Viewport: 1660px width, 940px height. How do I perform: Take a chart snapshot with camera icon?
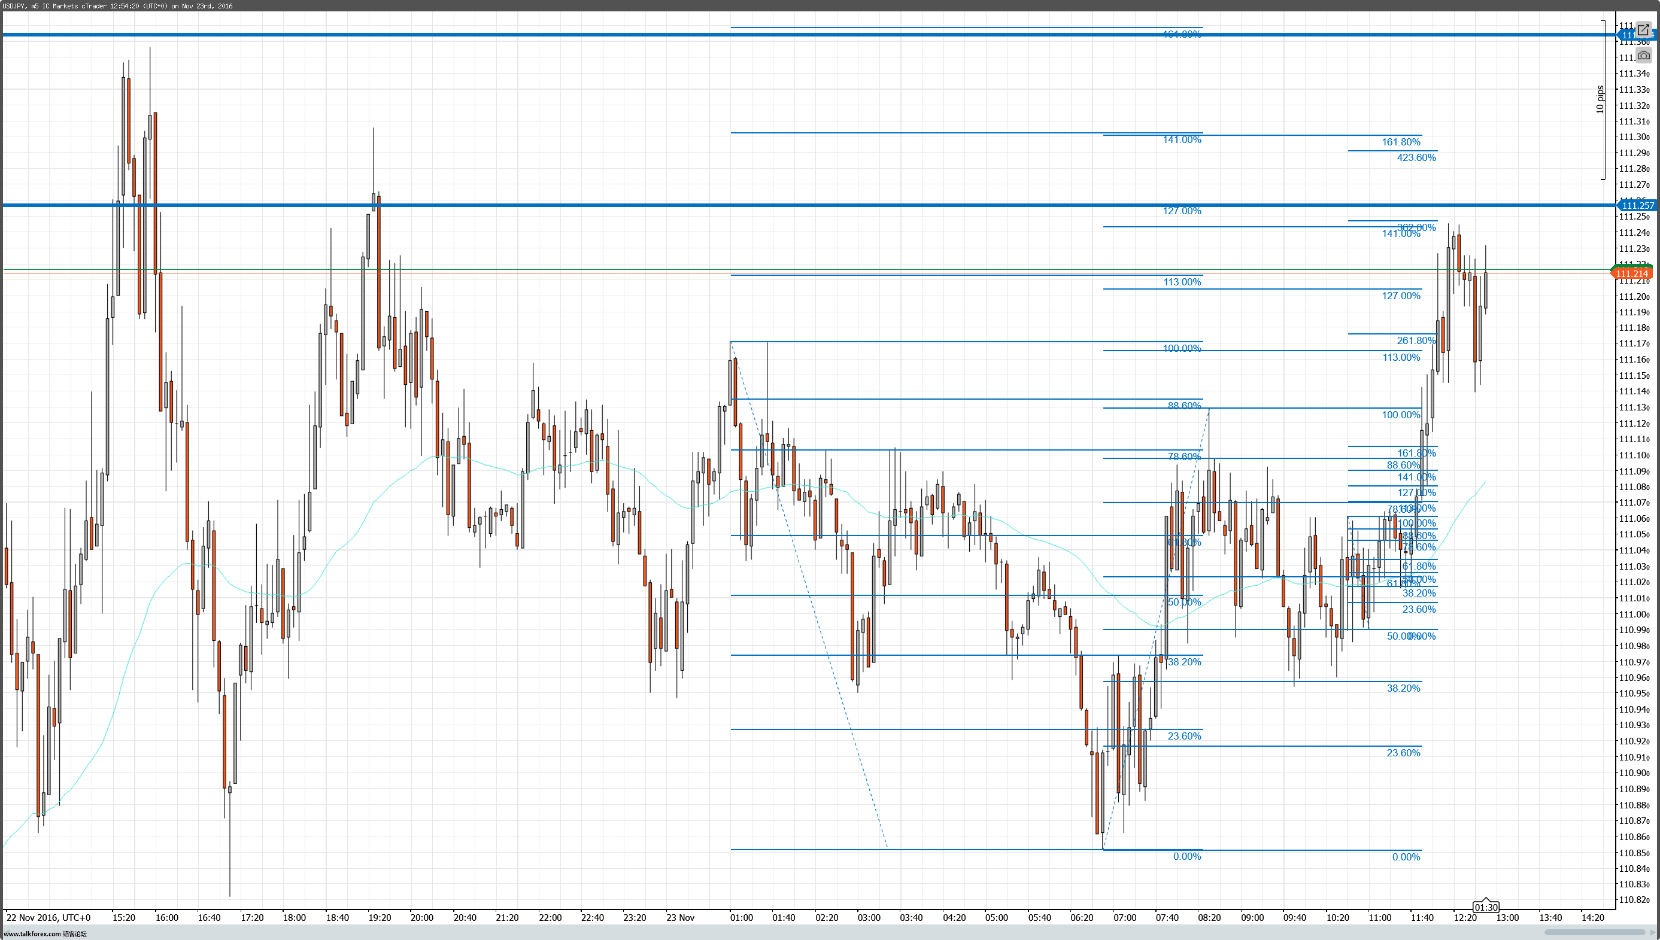pos(1643,56)
